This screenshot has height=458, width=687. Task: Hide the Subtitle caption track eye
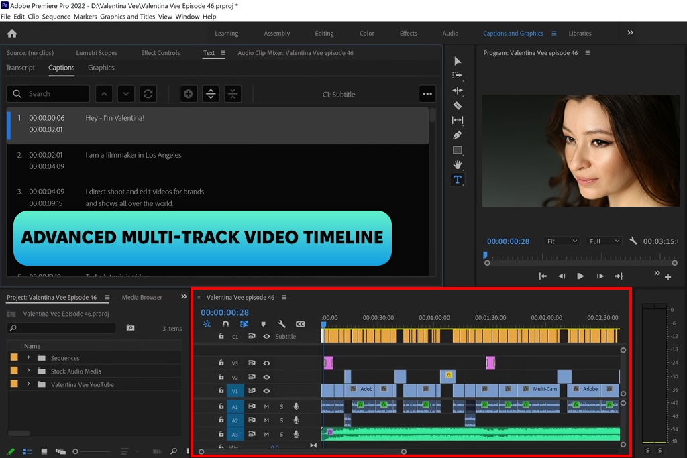(266, 336)
